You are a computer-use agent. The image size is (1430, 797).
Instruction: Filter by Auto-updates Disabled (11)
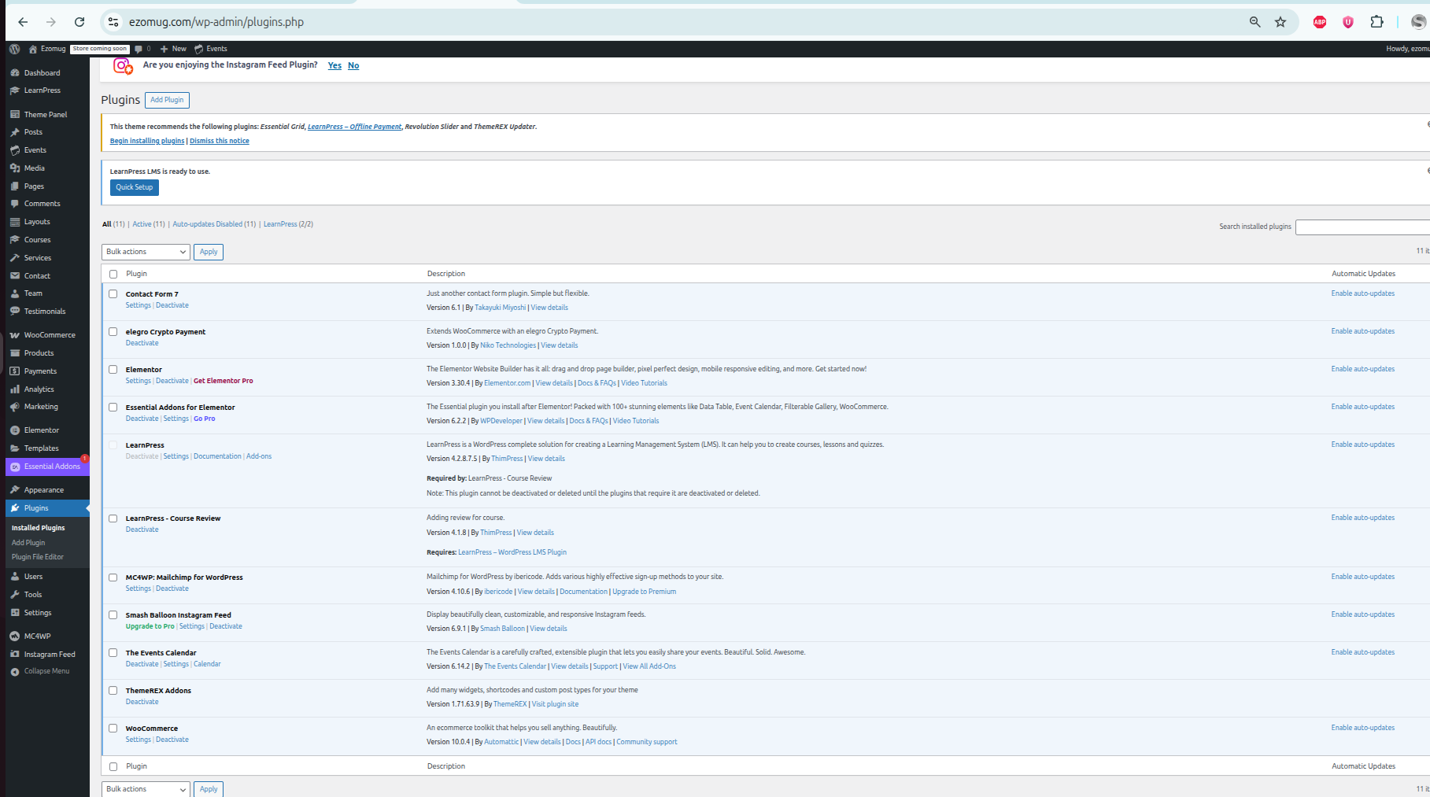[x=214, y=224]
